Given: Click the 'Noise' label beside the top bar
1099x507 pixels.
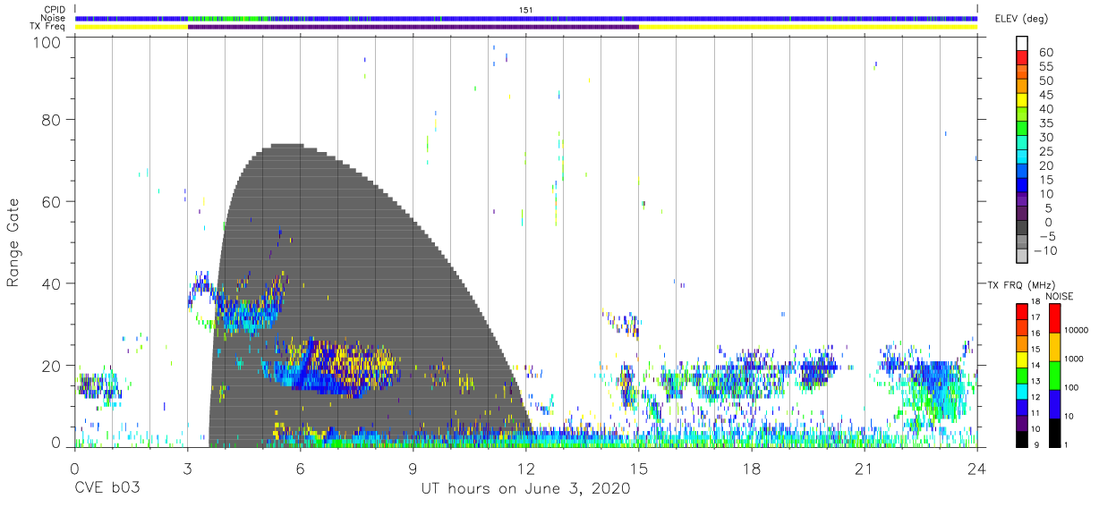Looking at the screenshot, I should [54, 18].
